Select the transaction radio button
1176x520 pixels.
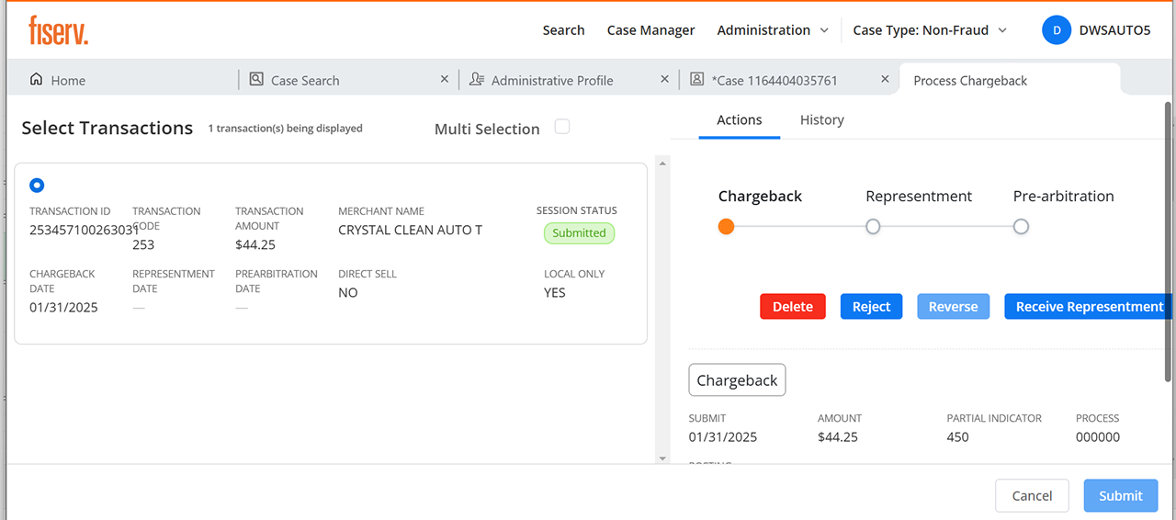click(37, 185)
